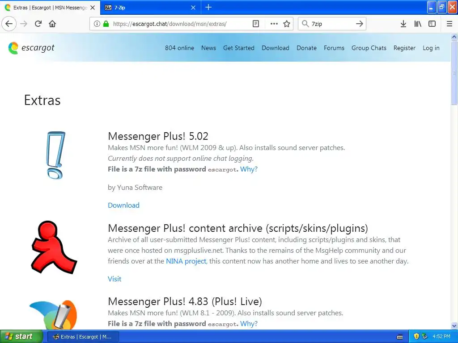Click the 'by Yuna Software' text
This screenshot has height=343, width=458.
135,187
